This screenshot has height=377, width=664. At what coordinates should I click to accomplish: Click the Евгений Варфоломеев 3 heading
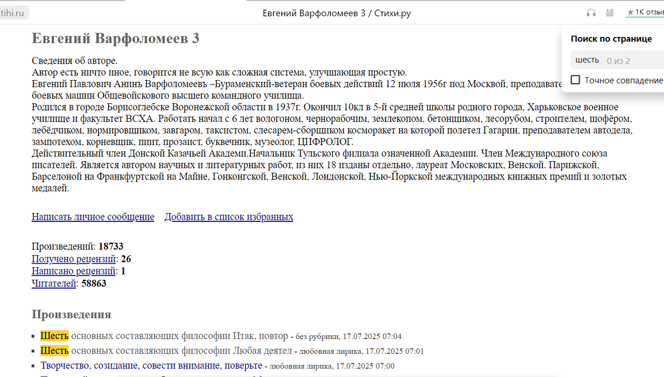116,39
